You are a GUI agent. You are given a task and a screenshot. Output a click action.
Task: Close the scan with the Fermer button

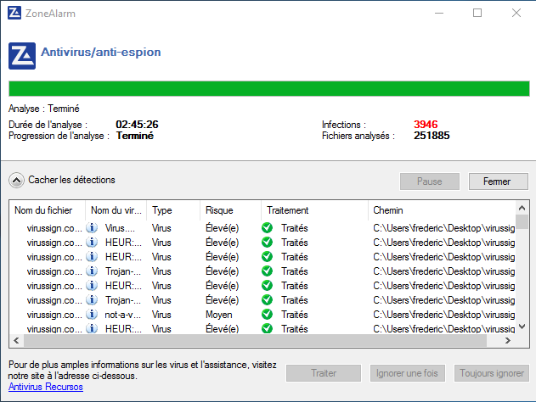point(499,181)
